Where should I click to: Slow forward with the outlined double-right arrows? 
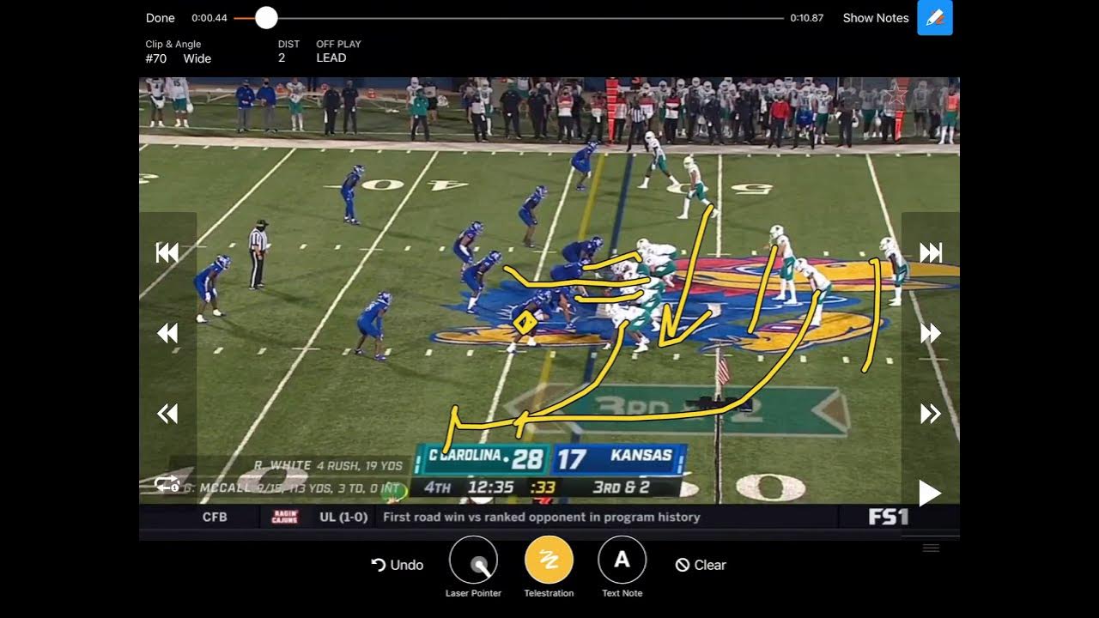931,414
